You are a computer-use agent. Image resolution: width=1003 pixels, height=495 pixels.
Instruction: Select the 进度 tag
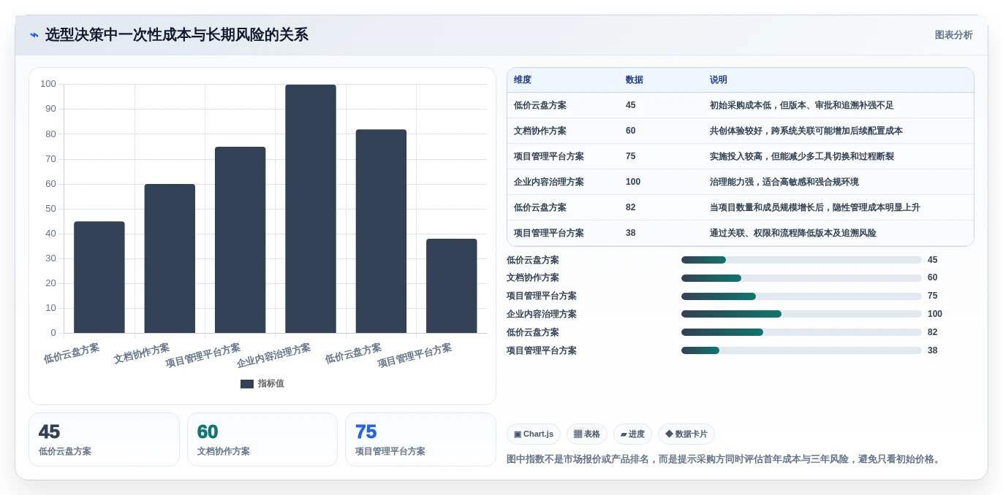point(632,434)
